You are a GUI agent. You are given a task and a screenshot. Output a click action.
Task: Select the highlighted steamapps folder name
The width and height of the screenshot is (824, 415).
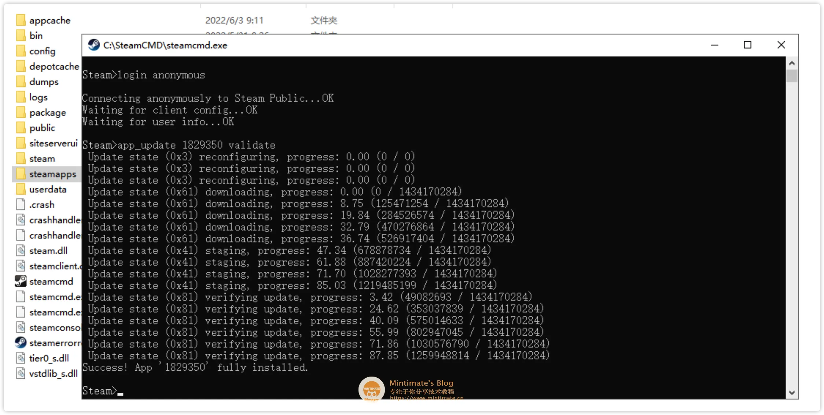(53, 174)
